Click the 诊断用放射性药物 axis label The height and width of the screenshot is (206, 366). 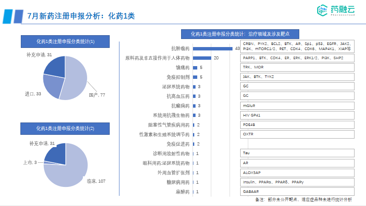point(171,153)
